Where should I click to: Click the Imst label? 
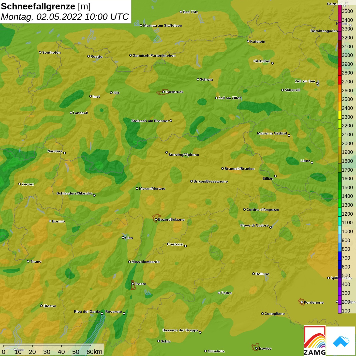(x=96, y=96)
